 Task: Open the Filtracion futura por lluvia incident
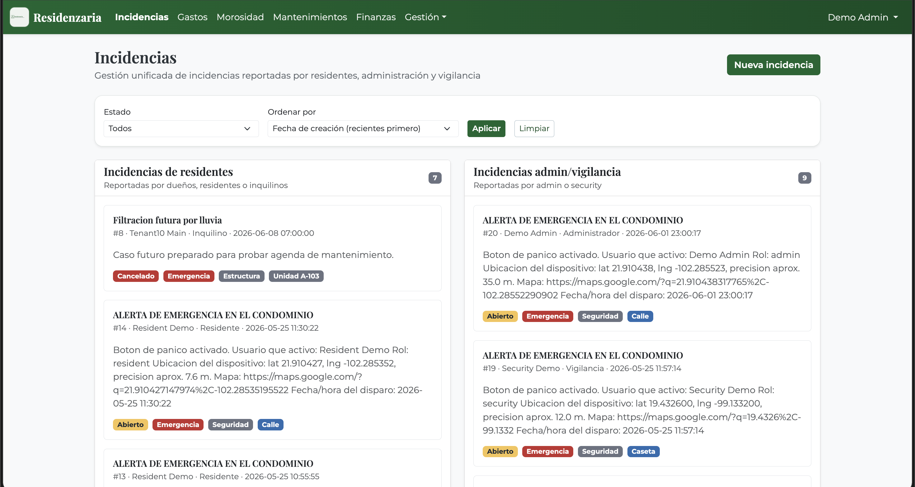point(167,220)
